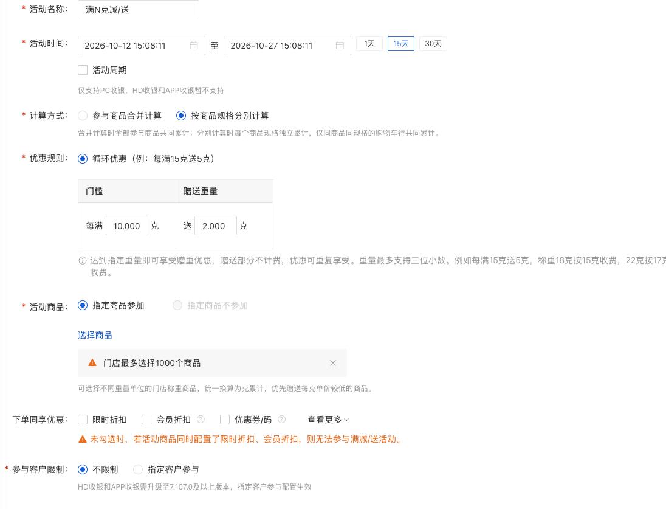Tick the 会员折扣 checkbox
Image resolution: width=666 pixels, height=509 pixels.
point(146,420)
